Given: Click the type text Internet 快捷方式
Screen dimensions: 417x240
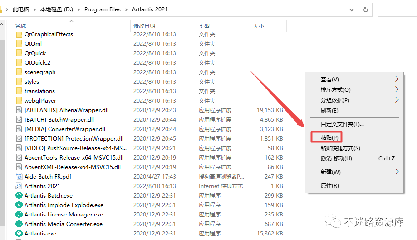Looking at the screenshot, I should point(221,186).
